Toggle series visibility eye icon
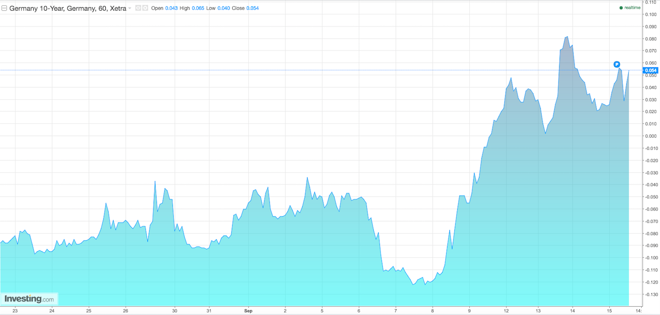Screen dimensions: 660x315 (x=138, y=8)
